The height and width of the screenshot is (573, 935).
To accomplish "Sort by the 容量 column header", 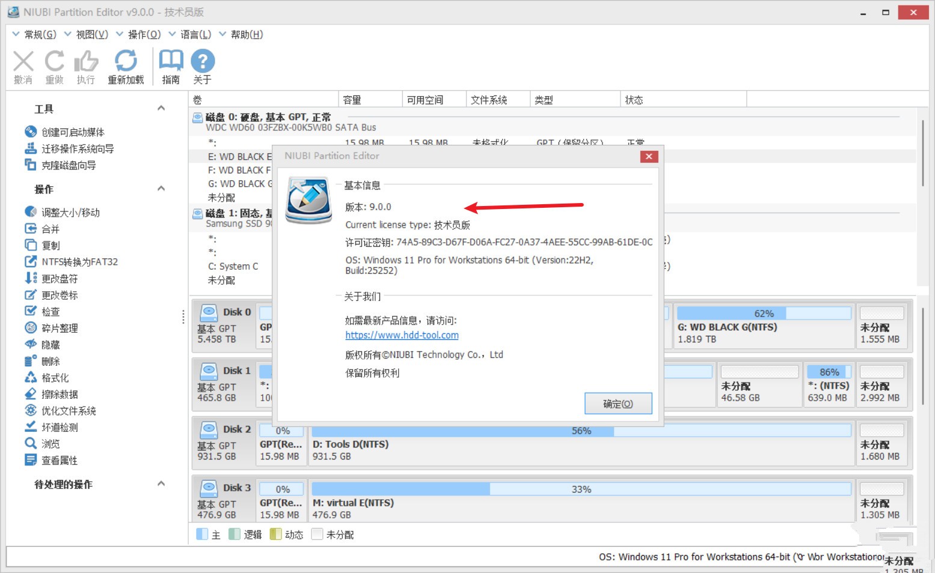I will click(x=370, y=100).
